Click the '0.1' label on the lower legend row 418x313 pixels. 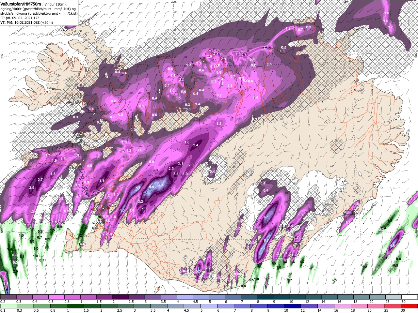click(3, 311)
